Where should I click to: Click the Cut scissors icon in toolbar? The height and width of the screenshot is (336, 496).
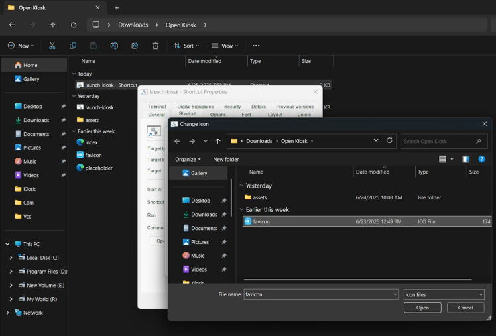click(52, 46)
